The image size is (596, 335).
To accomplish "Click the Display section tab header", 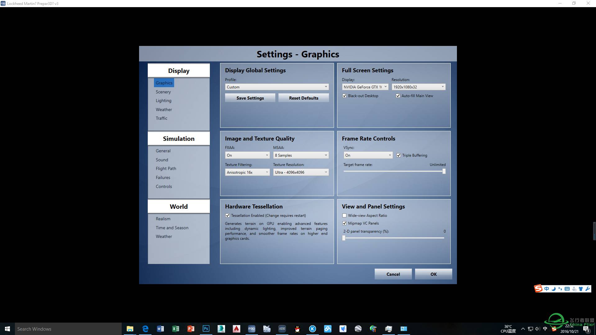I will [178, 70].
